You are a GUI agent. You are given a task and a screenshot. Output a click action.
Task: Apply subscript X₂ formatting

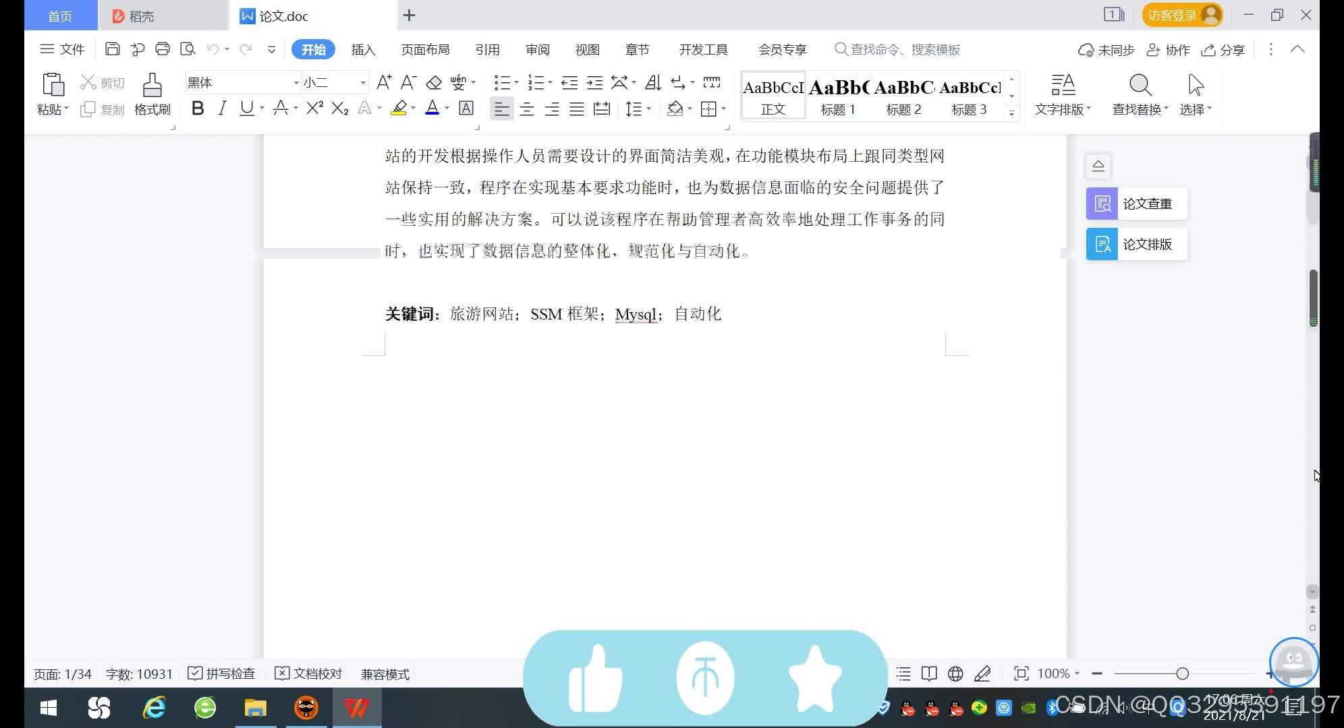340,108
